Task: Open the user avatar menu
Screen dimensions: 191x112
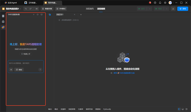Action: point(170,3)
